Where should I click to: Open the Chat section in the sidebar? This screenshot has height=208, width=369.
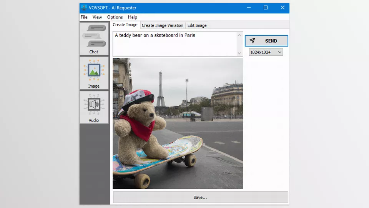94,38
